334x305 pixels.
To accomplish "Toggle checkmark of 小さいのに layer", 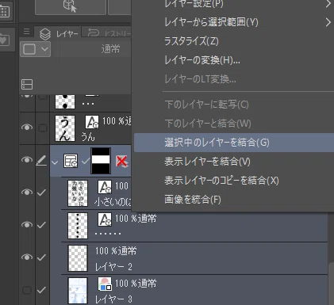I will point(41,193).
